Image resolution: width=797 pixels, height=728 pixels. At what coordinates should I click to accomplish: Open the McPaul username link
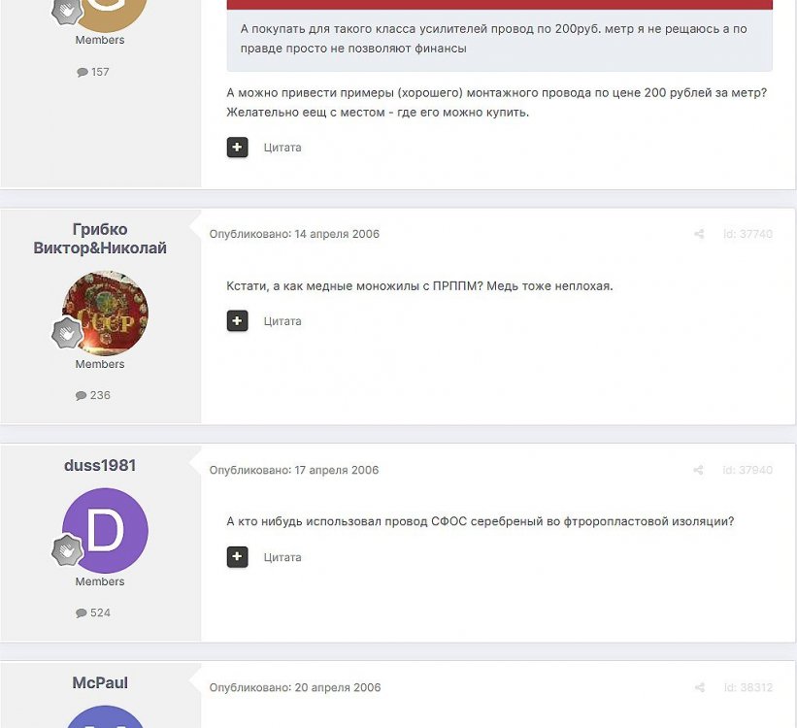tap(100, 682)
